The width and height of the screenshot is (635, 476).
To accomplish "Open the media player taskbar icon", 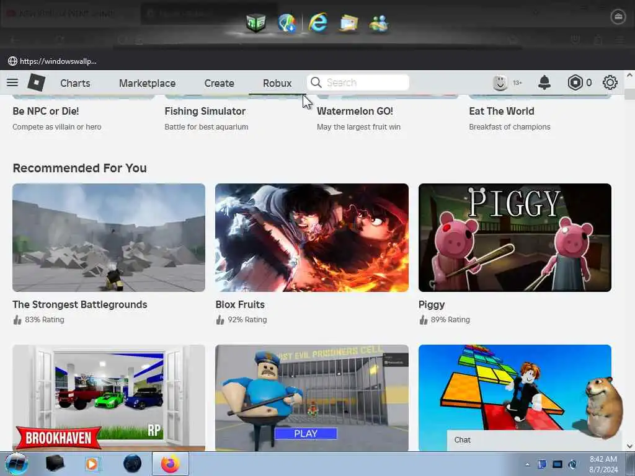I will [92, 464].
